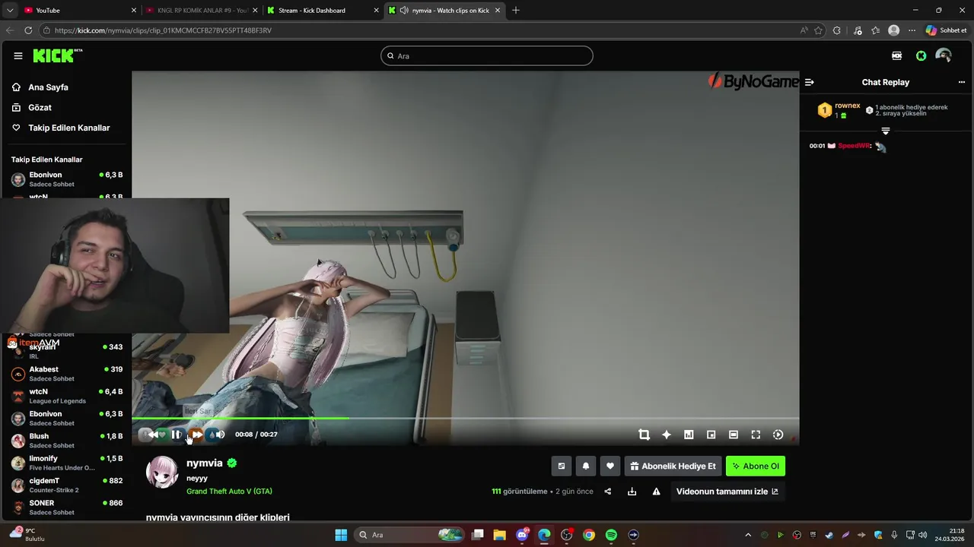974x547 pixels.
Task: Pause the clip playback
Action: (x=176, y=435)
